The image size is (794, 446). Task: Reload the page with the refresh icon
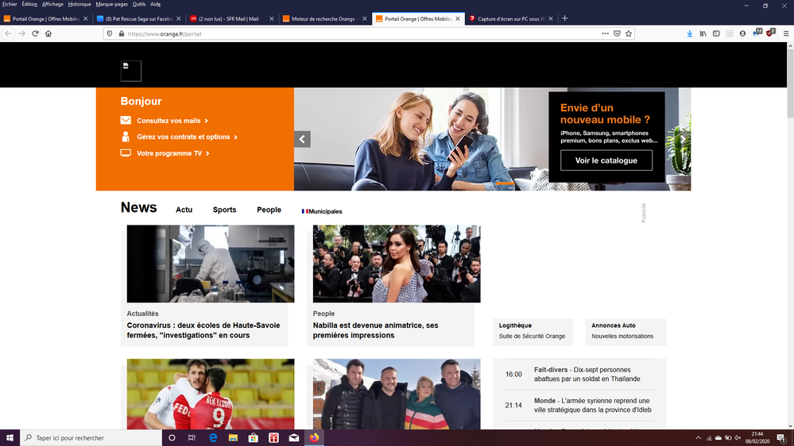click(35, 33)
